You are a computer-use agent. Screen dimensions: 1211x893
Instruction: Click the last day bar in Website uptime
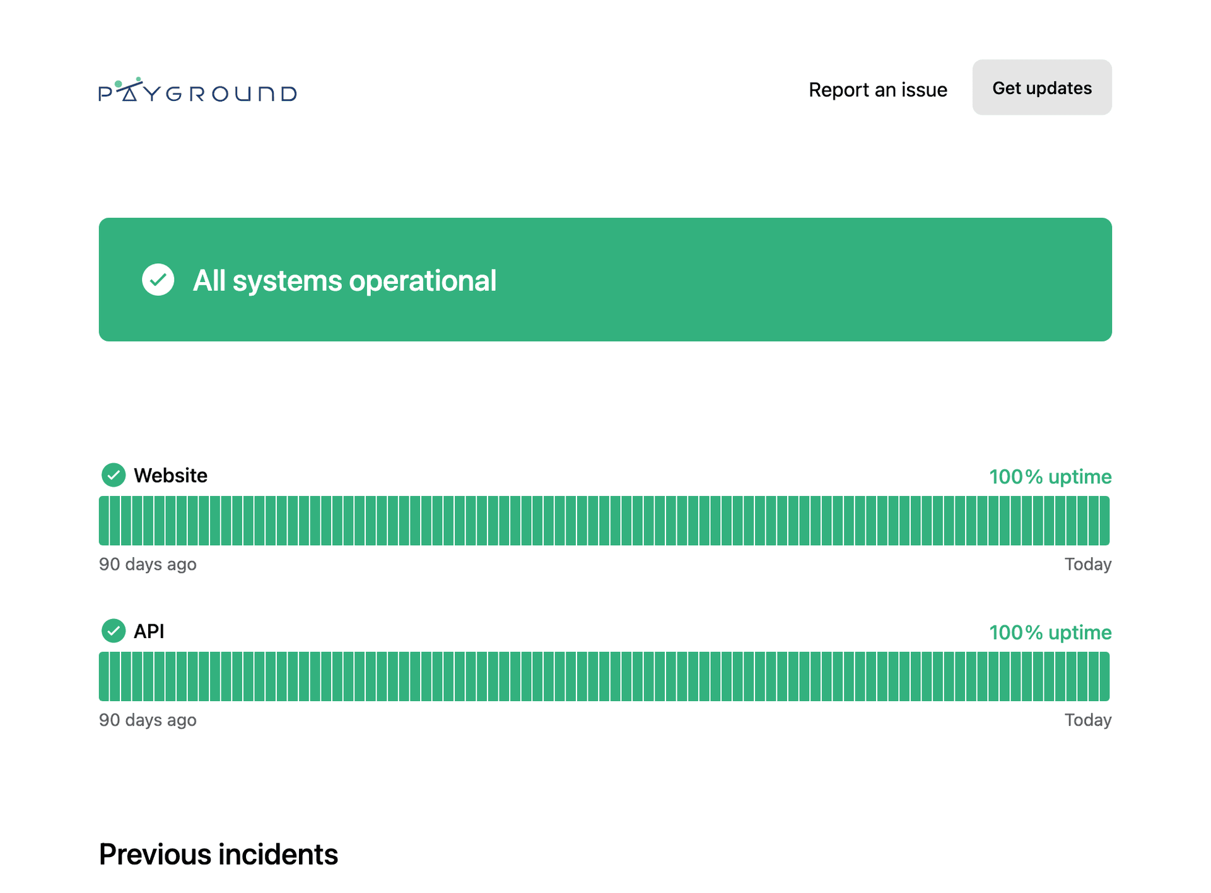click(x=1104, y=521)
